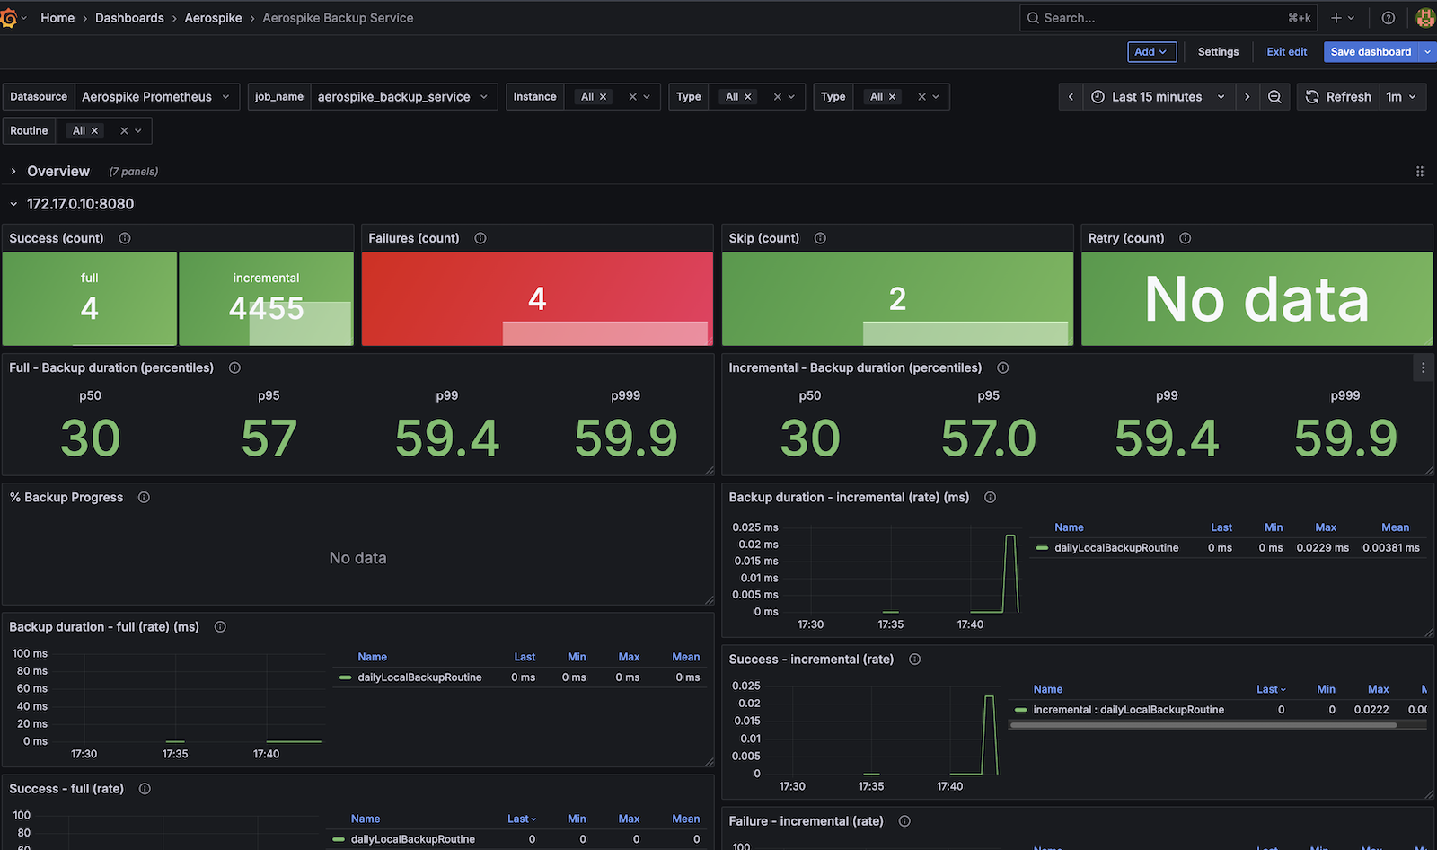Viewport: 1437px width, 850px height.
Task: Toggle incremental : dailyLocalBackupRoutine legend series
Action: (1128, 710)
